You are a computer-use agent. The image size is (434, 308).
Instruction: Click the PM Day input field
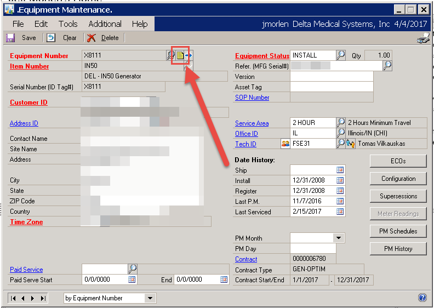tap(313, 248)
